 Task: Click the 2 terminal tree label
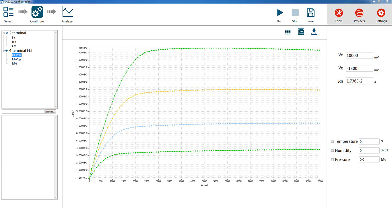pos(18,33)
